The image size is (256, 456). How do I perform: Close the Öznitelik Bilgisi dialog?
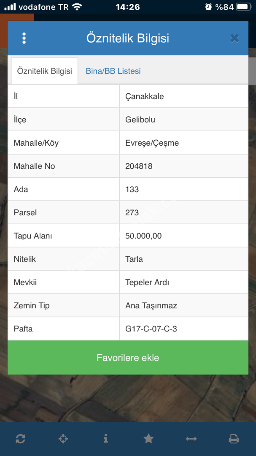234,38
